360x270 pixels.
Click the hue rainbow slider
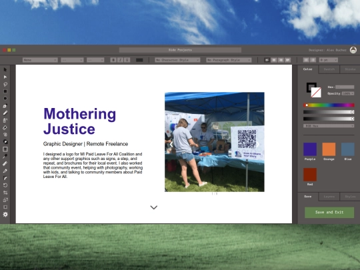point(329,105)
